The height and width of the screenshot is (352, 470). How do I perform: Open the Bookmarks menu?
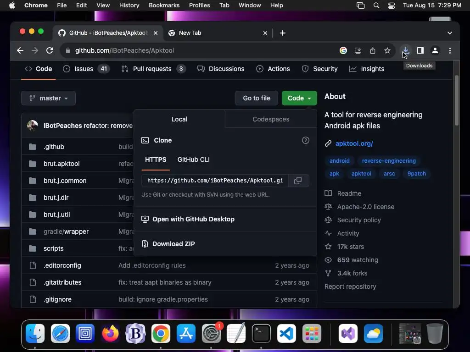164,5
